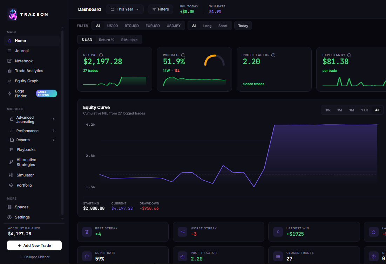The image size is (386, 264).
Task: Open the This Year date dropdown
Action: point(125,9)
